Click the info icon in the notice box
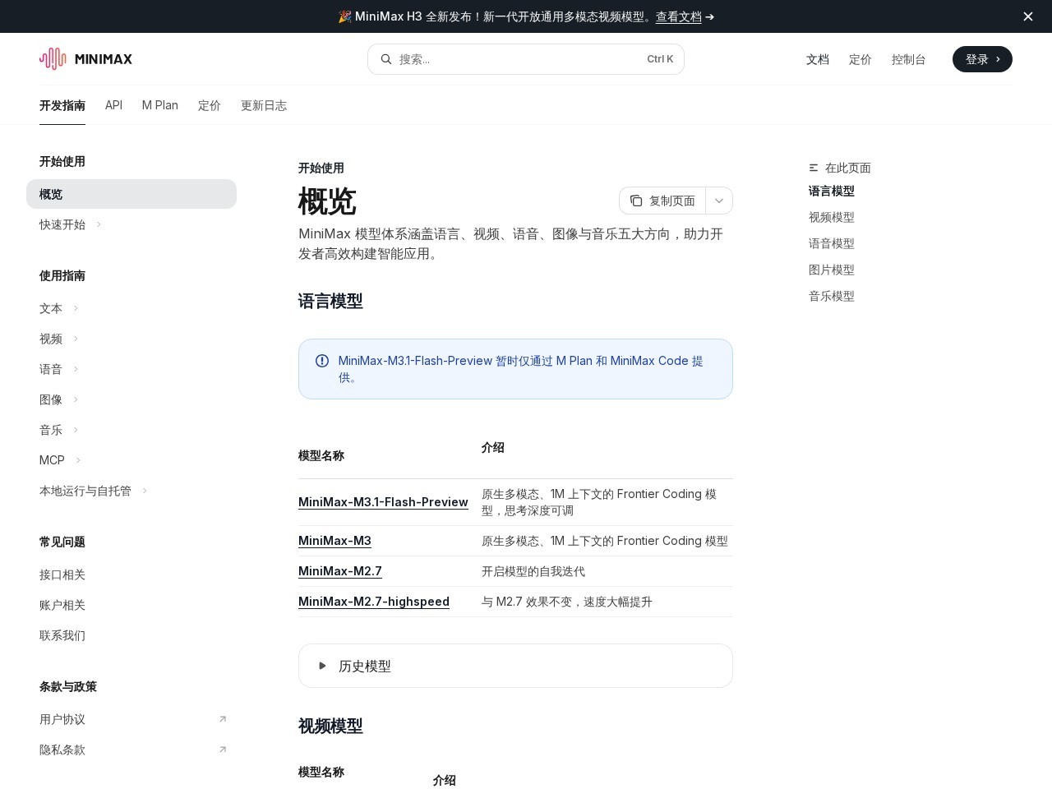This screenshot has width=1052, height=789. pyautogui.click(x=322, y=361)
